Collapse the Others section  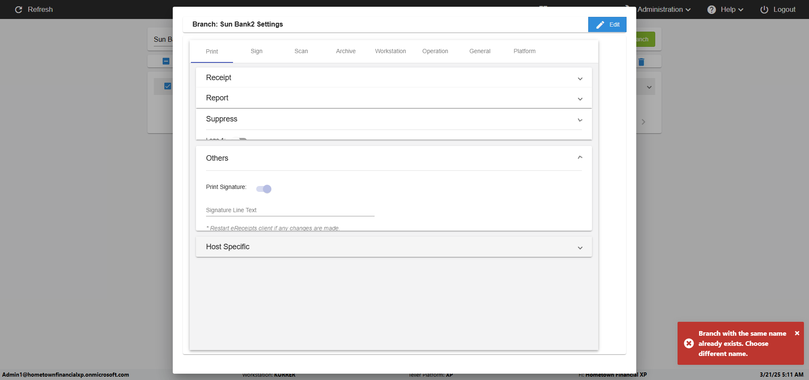coord(580,158)
